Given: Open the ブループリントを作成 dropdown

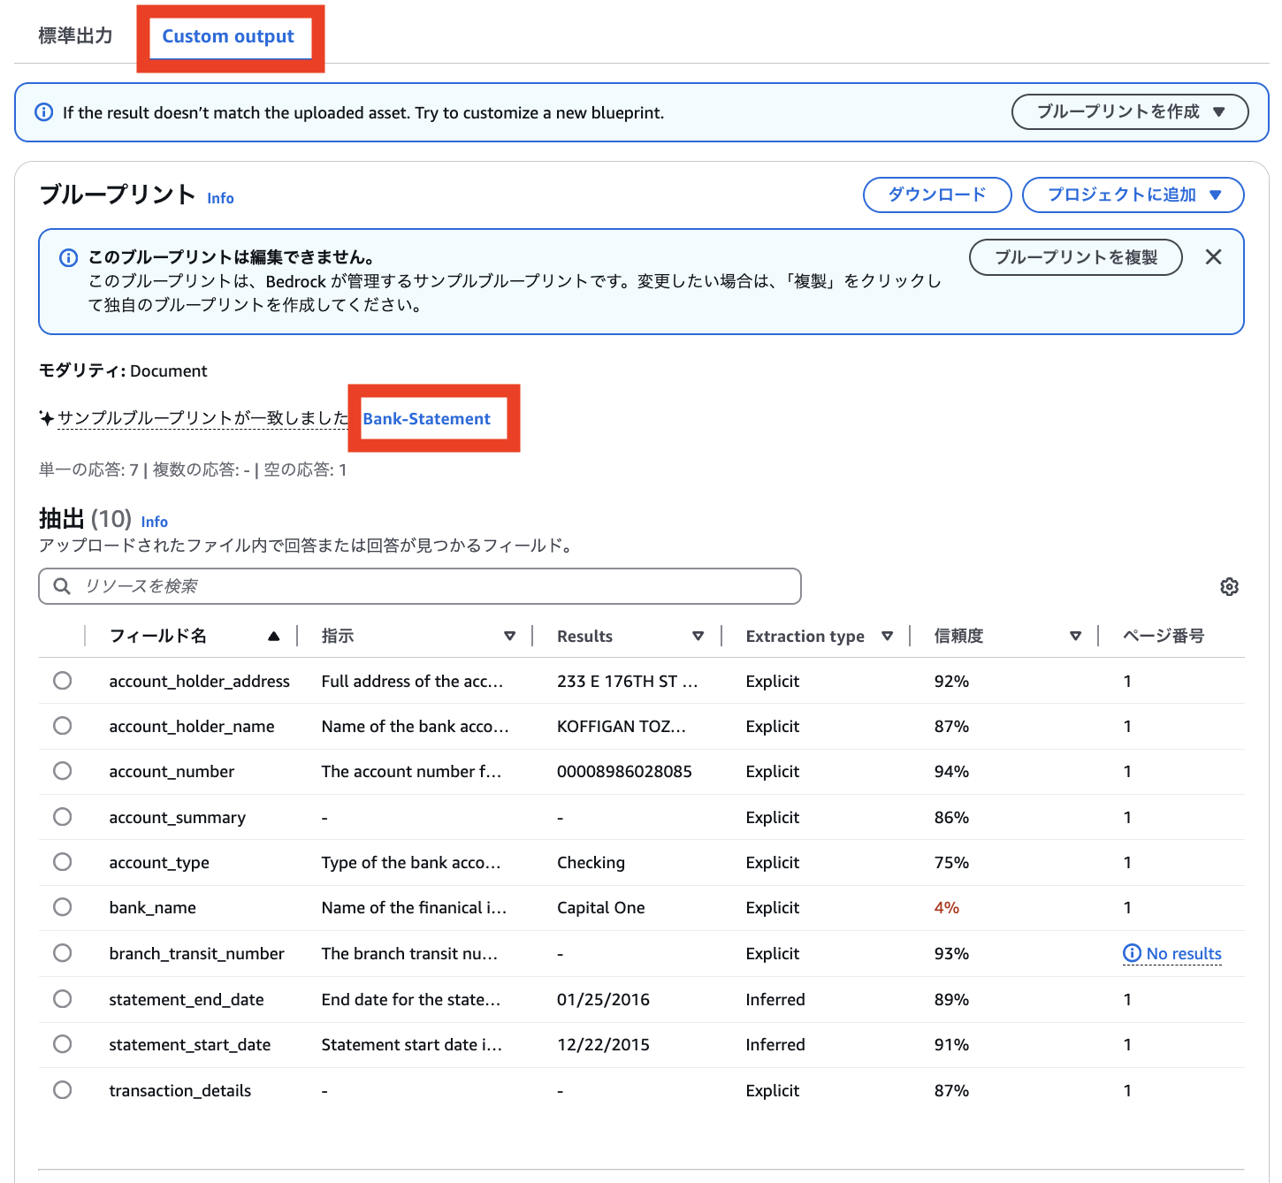Looking at the screenshot, I should [1129, 111].
